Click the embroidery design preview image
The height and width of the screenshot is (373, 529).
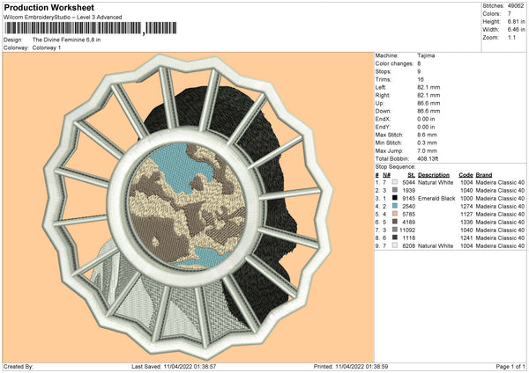(x=188, y=208)
